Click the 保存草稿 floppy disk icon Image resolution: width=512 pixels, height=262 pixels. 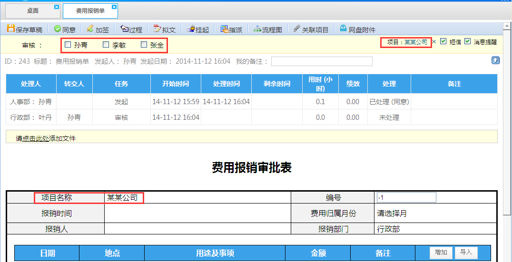click(x=11, y=29)
